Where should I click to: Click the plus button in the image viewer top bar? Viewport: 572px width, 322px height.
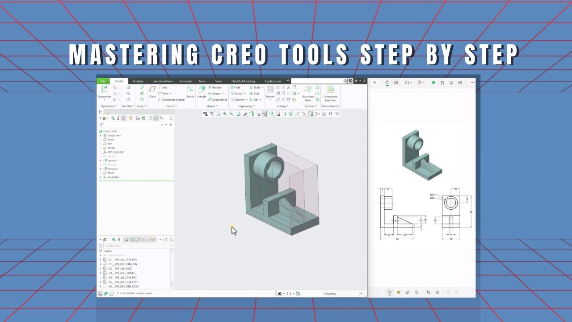374,83
